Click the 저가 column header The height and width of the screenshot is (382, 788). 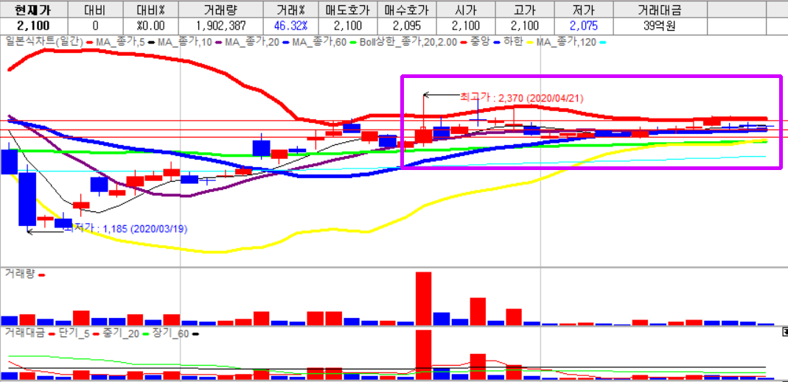[x=584, y=9]
